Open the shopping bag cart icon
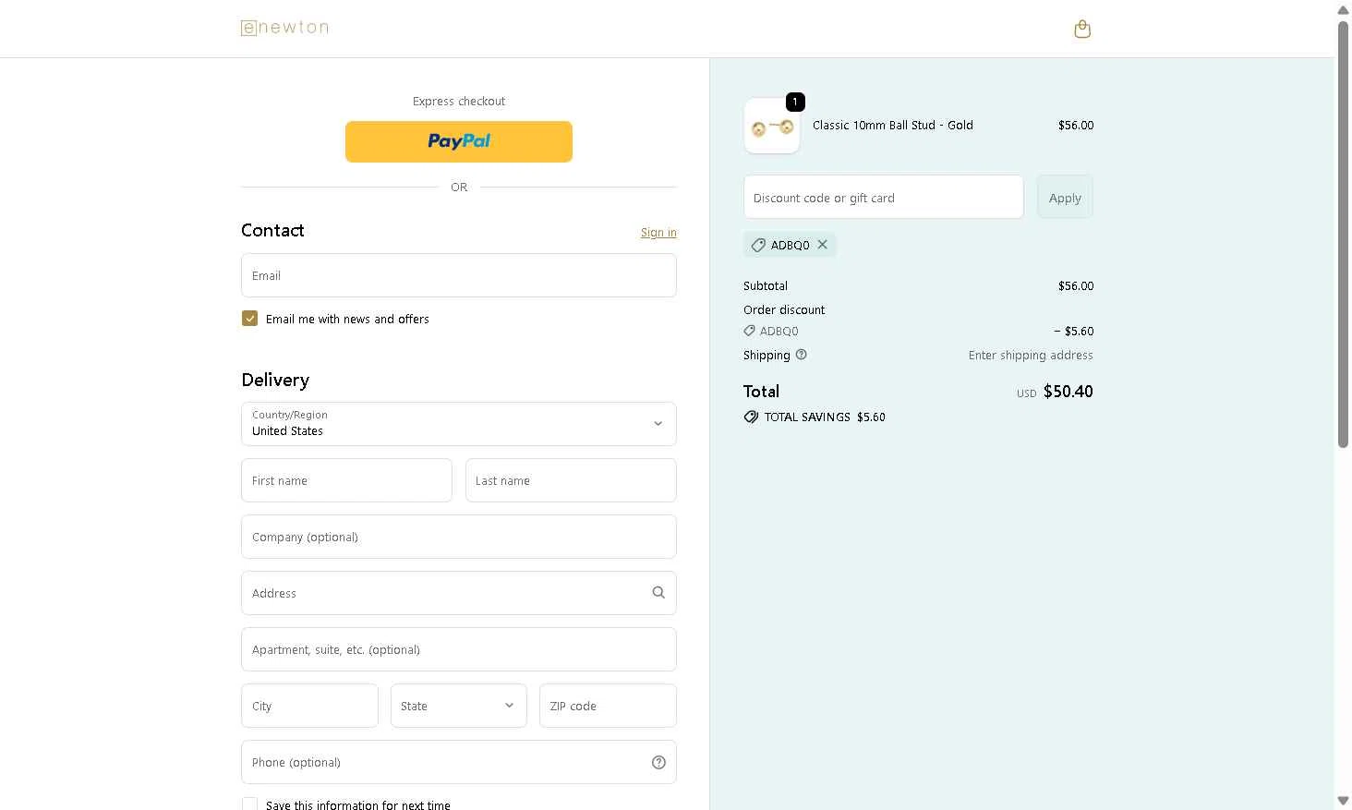1352x810 pixels. click(x=1082, y=30)
